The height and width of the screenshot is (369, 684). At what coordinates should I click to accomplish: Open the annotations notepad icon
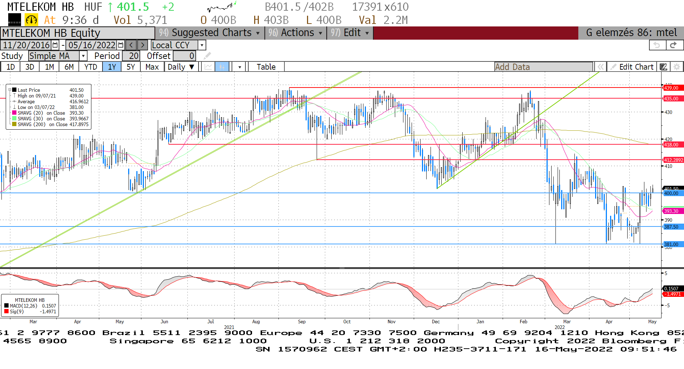click(x=663, y=67)
